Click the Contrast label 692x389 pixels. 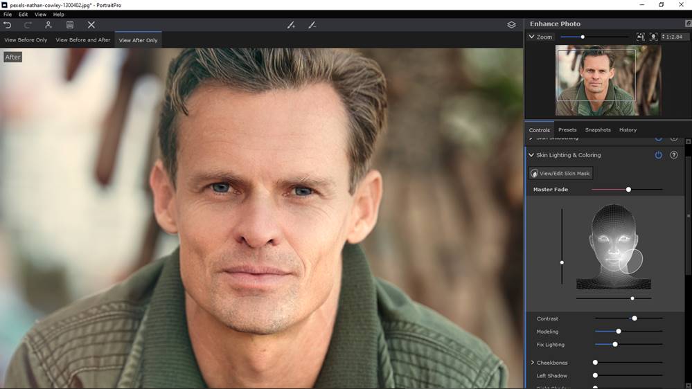click(x=547, y=318)
